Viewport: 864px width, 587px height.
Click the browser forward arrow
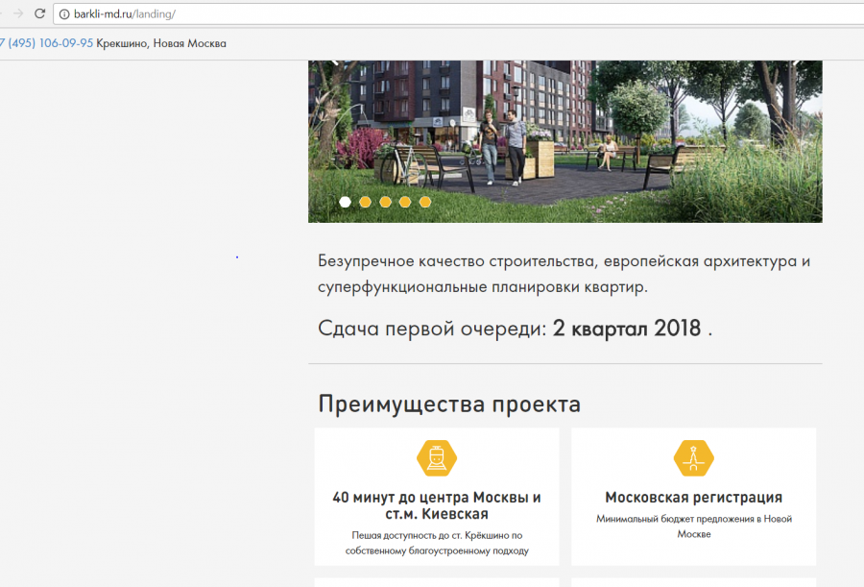pos(17,13)
